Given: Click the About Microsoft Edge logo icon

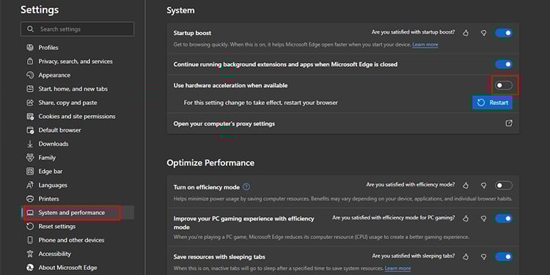Looking at the screenshot, I should coord(30,267).
